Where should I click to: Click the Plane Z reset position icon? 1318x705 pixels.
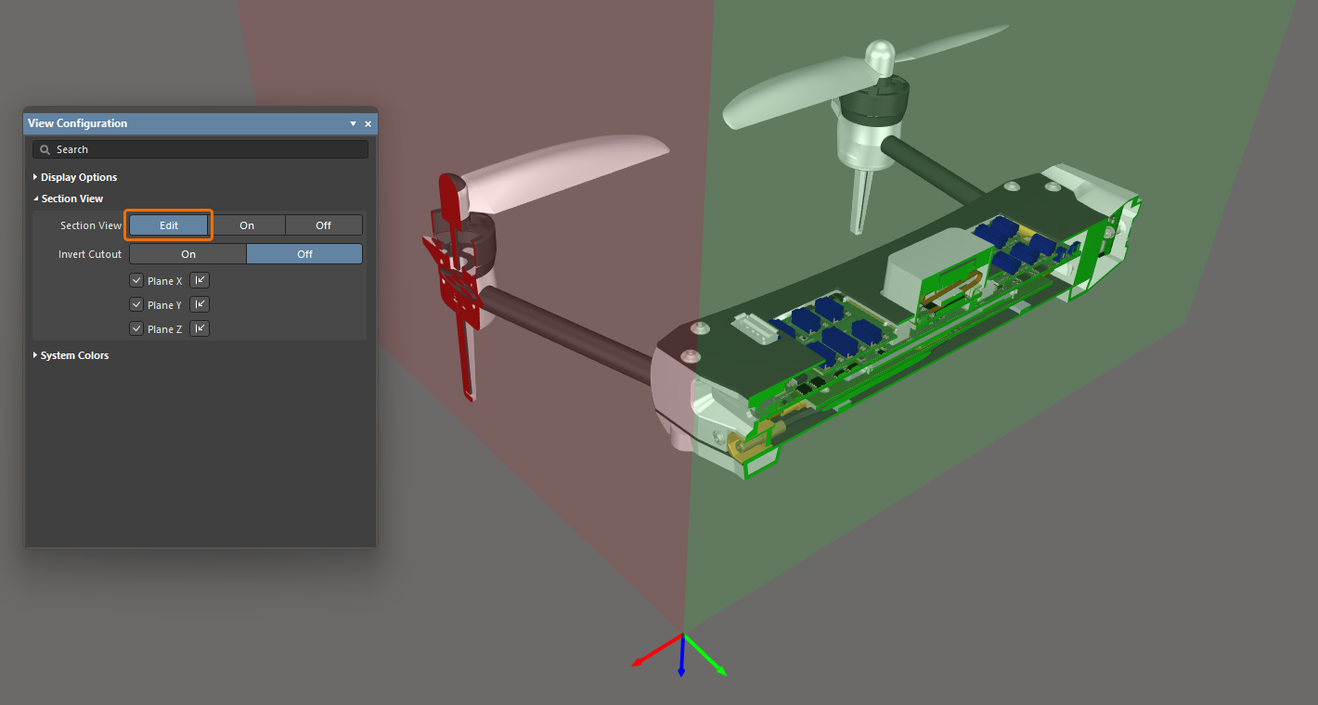200,328
